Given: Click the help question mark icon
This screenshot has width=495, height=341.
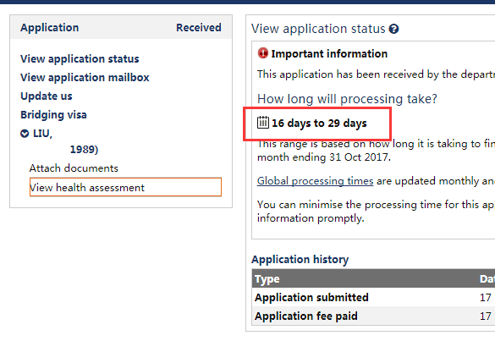Looking at the screenshot, I should 393,29.
